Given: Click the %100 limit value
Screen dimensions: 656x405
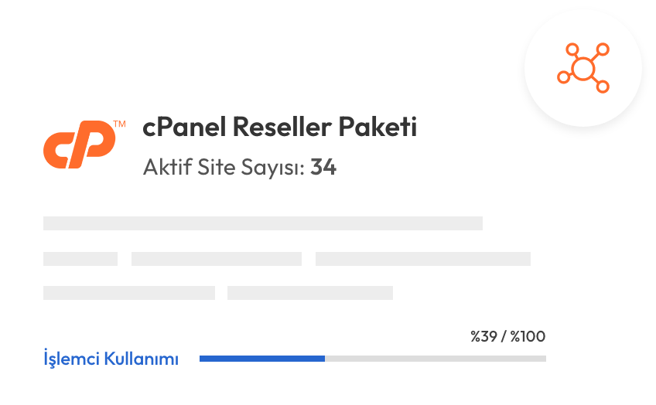Looking at the screenshot, I should (528, 336).
